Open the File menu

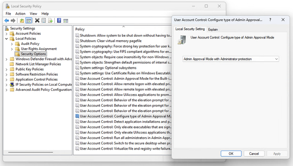8,14
